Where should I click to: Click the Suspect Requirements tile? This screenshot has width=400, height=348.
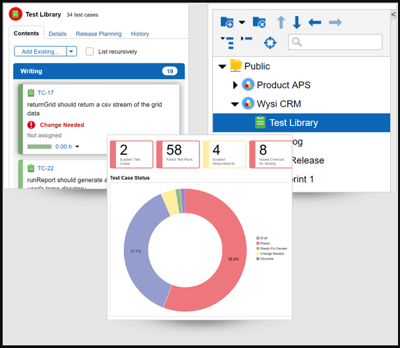click(x=225, y=154)
